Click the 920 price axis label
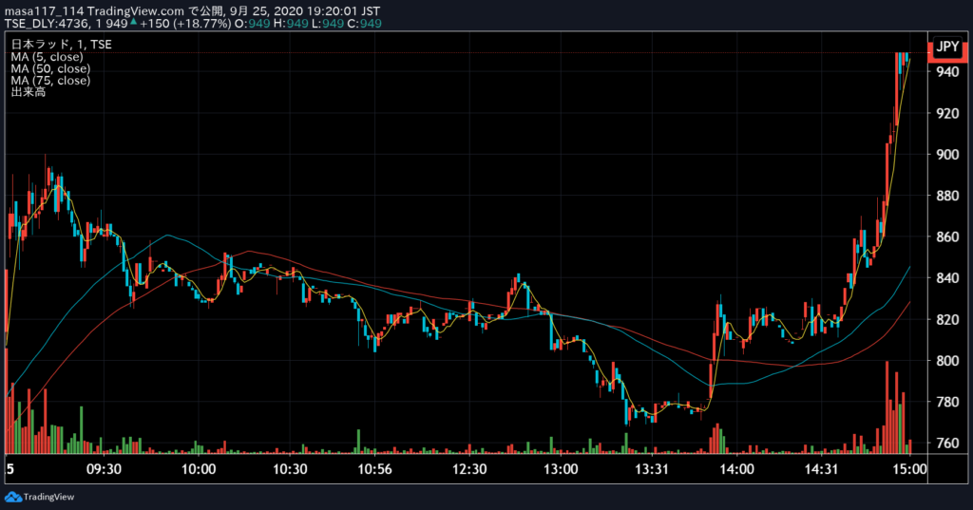Viewport: 973px width, 510px height. click(x=947, y=114)
